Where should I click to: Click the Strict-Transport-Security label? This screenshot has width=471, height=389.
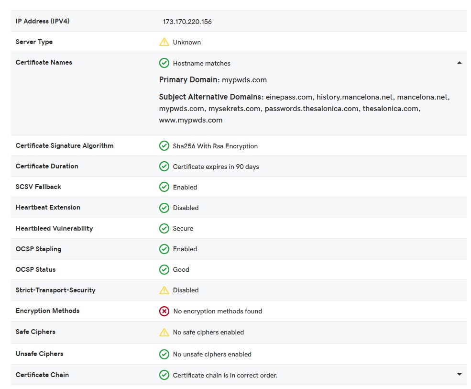[x=55, y=290]
